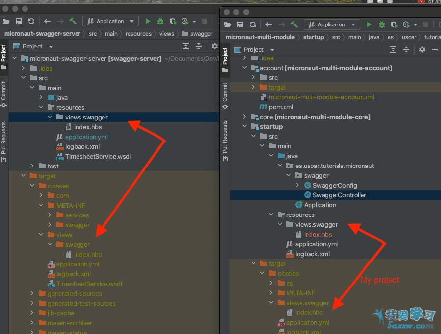
Task: Click micronaut-multi-module breadcrumb
Action: pyautogui.click(x=260, y=37)
